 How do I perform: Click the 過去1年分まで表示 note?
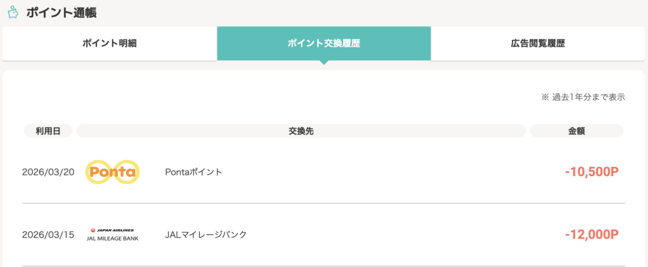pos(583,97)
